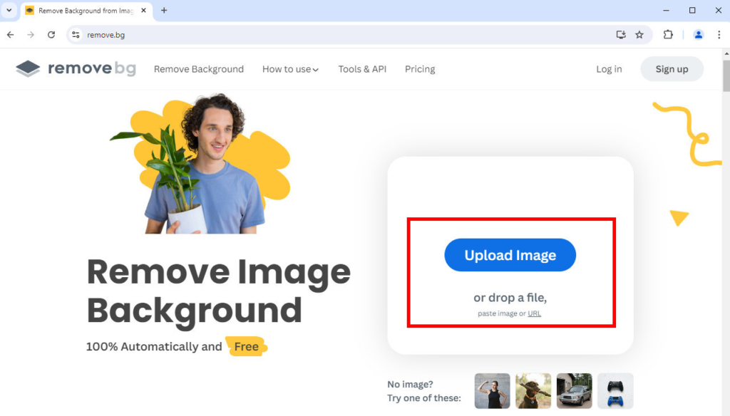This screenshot has width=730, height=416.
Task: Open the Tools & API menu
Action: (362, 69)
